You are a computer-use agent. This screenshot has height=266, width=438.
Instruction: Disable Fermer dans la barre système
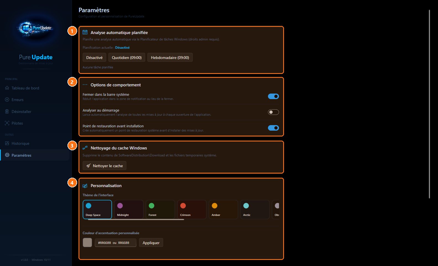[273, 96]
